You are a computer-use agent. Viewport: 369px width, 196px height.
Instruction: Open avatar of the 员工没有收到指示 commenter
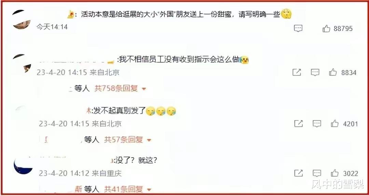[x=22, y=63]
